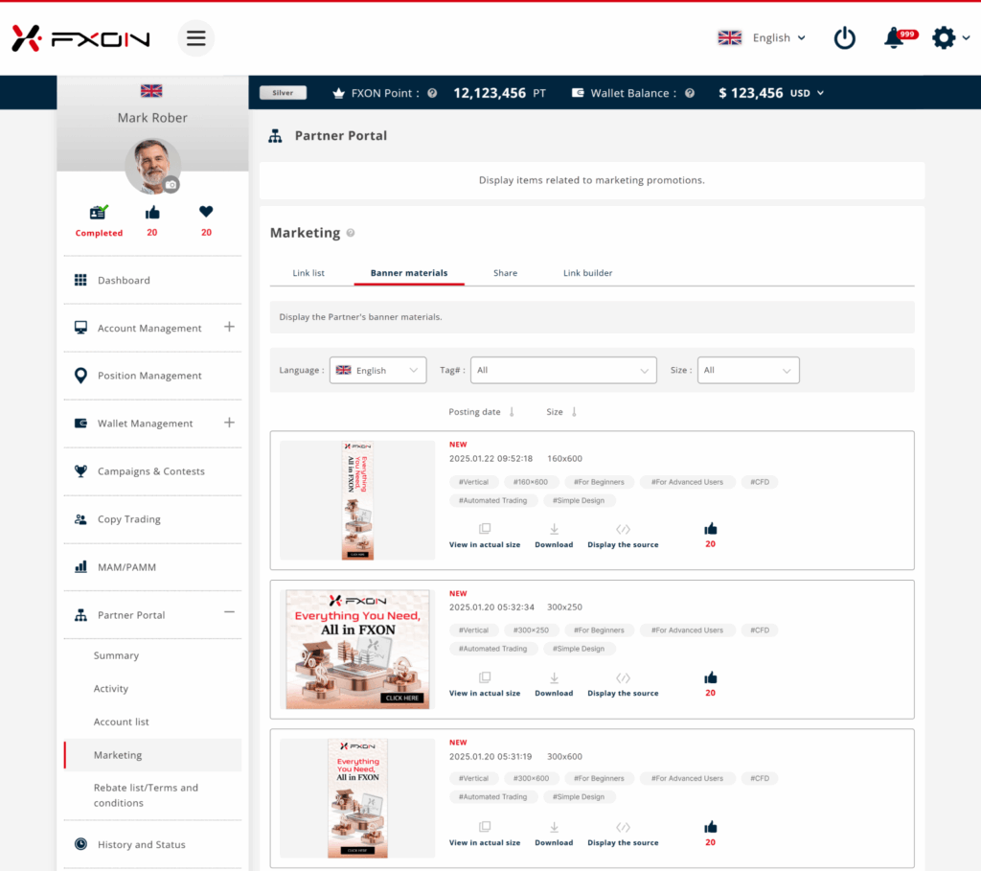
Task: Expand Wallet Management submenu
Action: (229, 423)
